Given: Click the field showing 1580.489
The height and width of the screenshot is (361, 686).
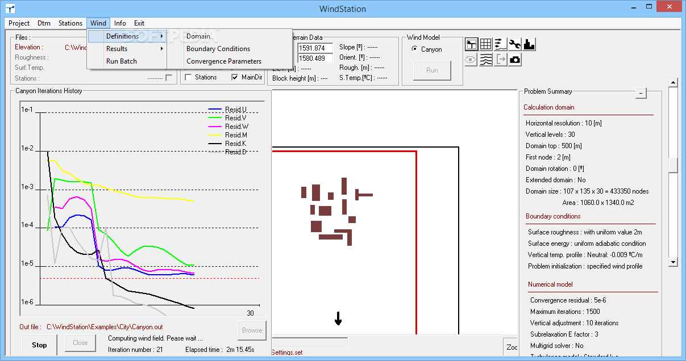Looking at the screenshot, I should pos(315,58).
